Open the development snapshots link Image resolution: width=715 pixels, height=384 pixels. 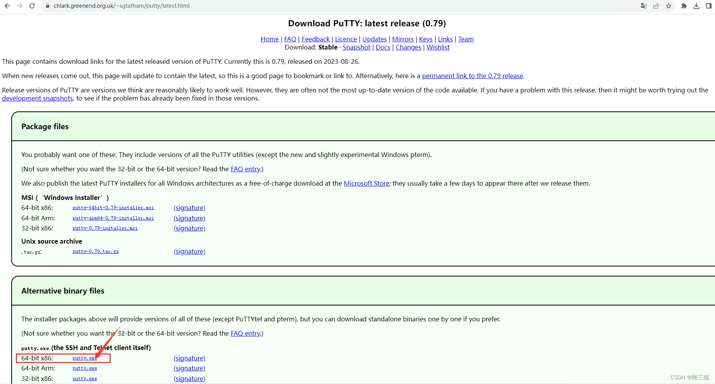point(37,98)
